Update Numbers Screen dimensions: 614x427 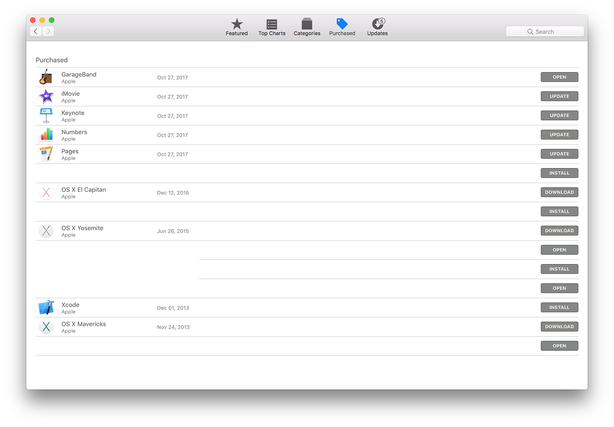(559, 135)
